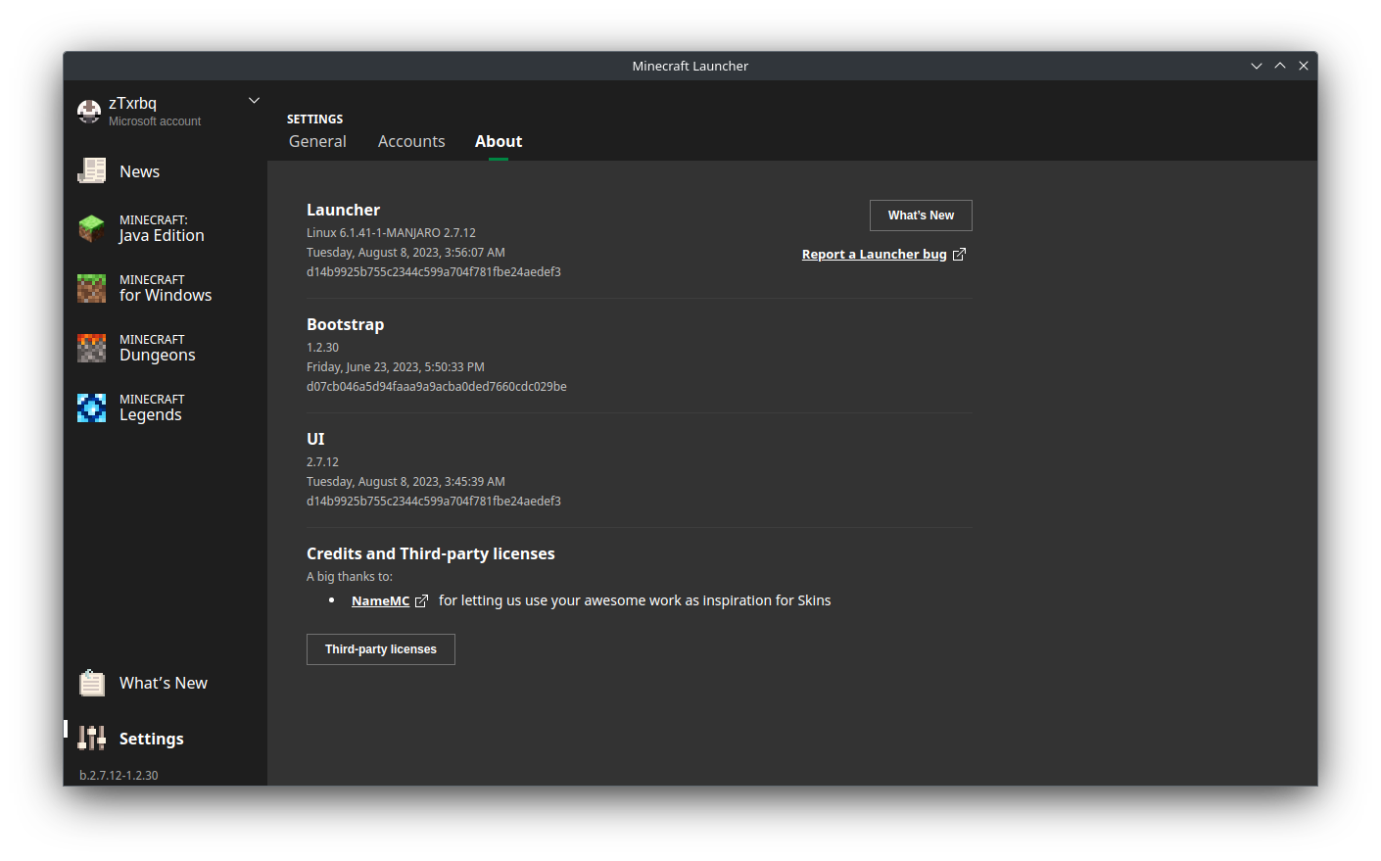The height and width of the screenshot is (861, 1381).
Task: Select the Minecraft Legends icon
Action: click(x=91, y=407)
